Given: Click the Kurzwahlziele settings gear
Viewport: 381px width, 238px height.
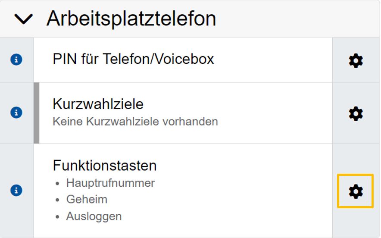Looking at the screenshot, I should tap(356, 114).
